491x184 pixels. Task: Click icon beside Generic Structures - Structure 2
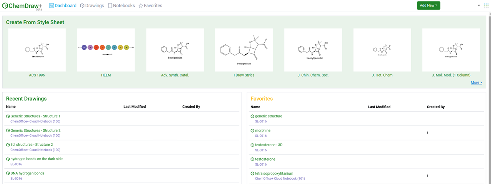(8, 130)
